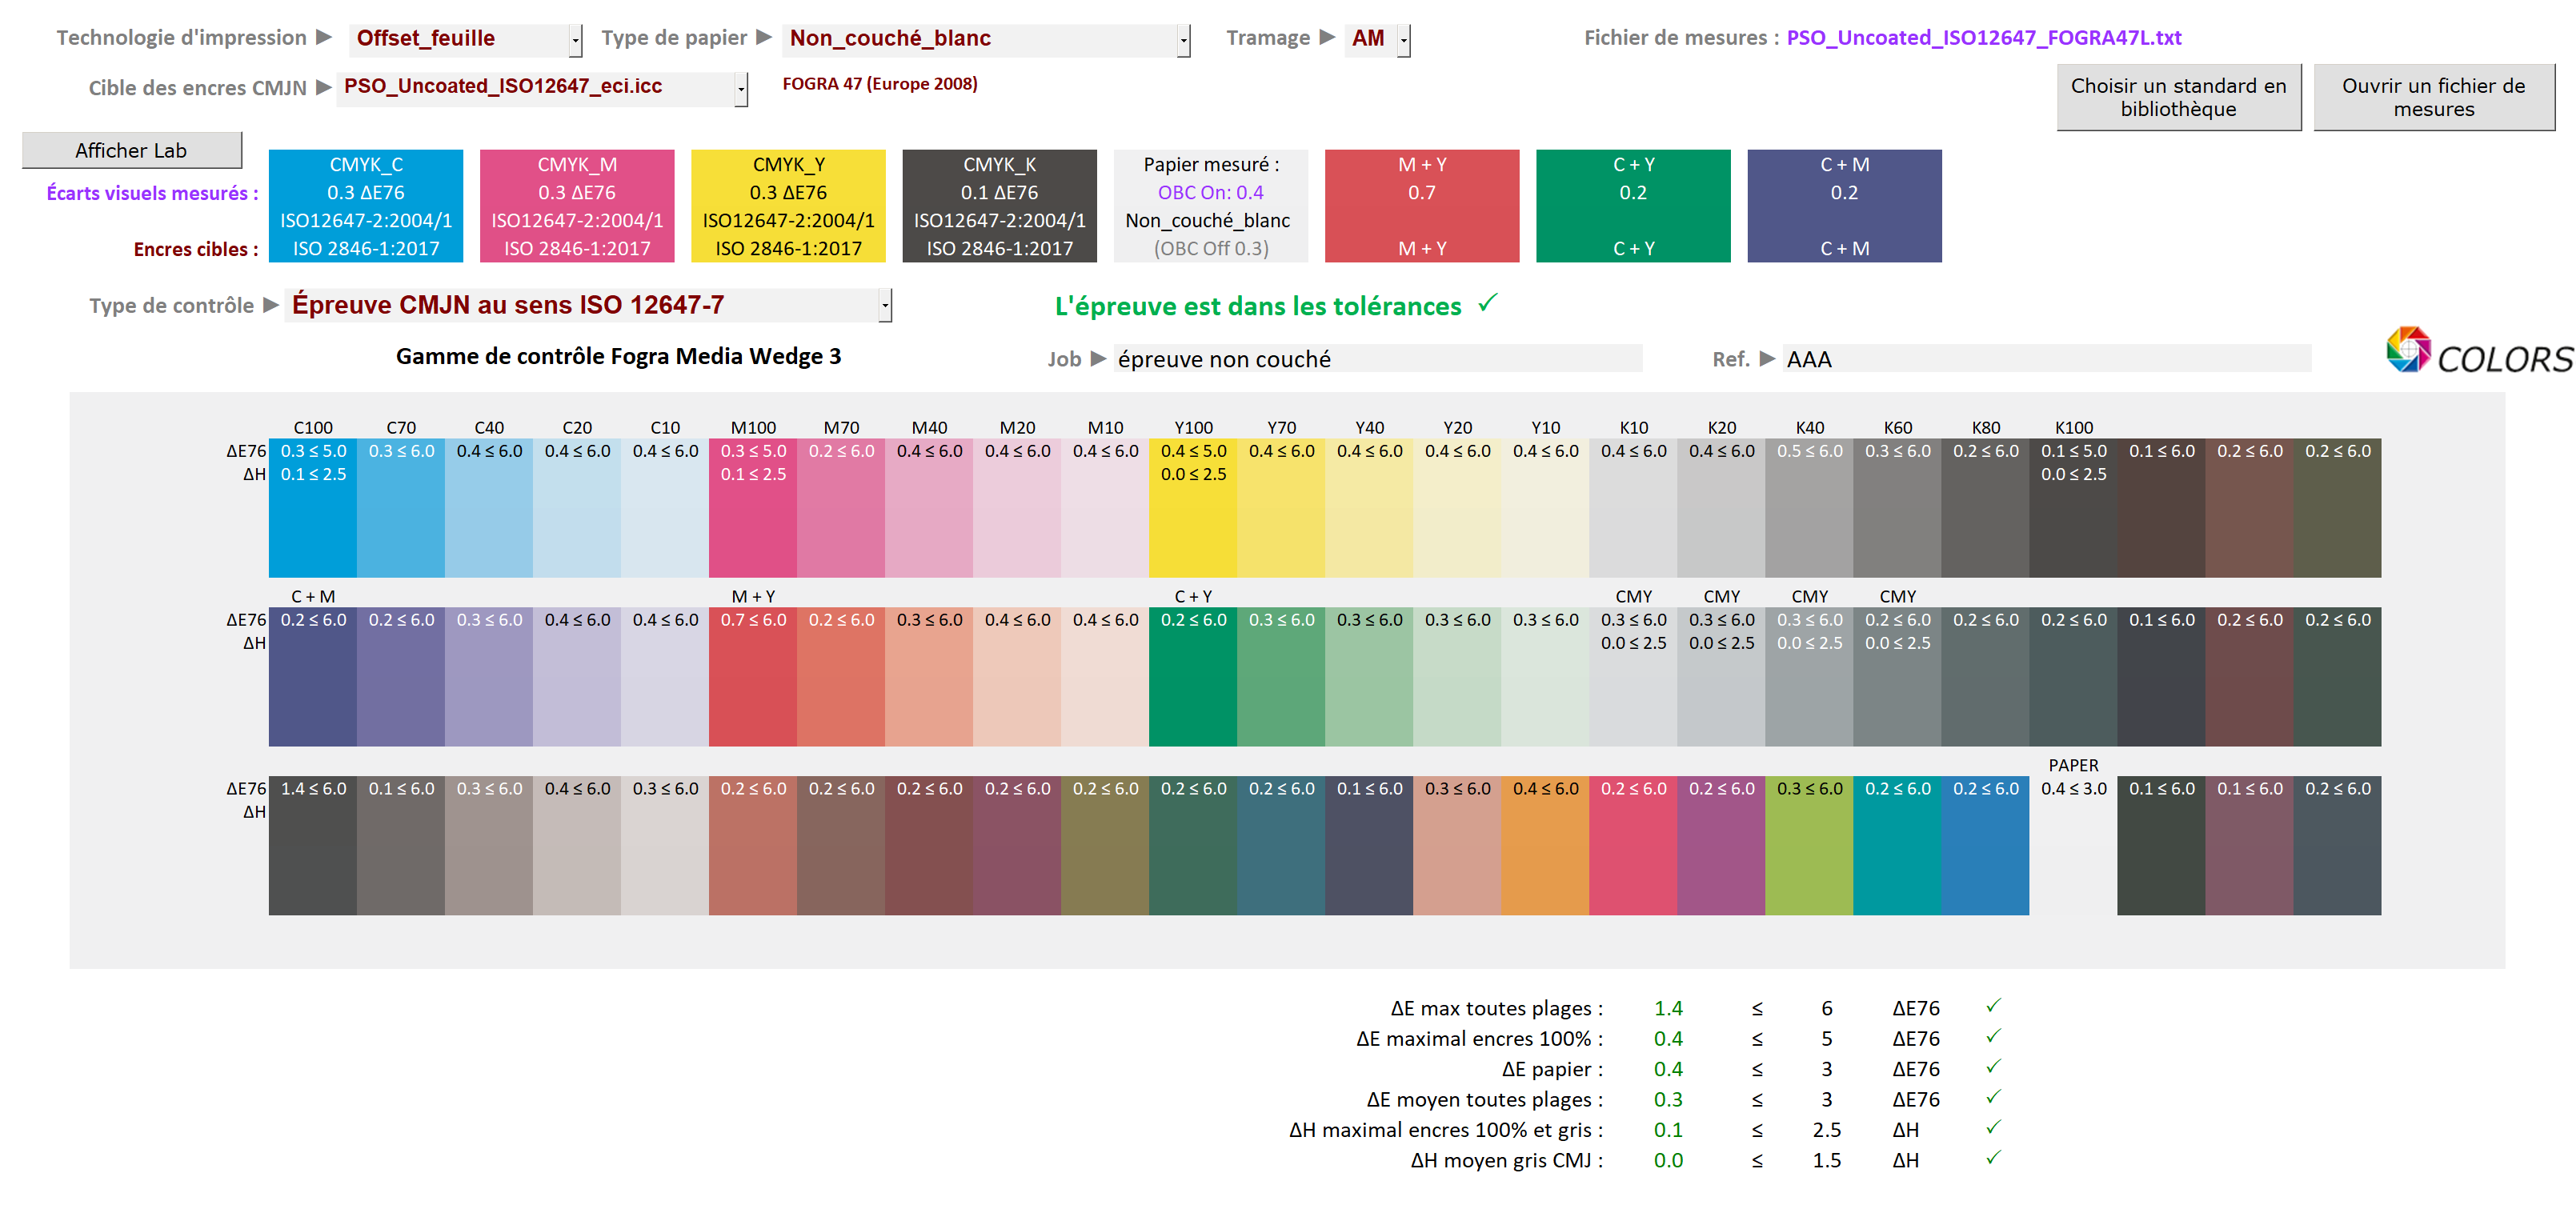Click the Job field épreuve non couché
The width and height of the screenshot is (2576, 1205).
[1377, 359]
